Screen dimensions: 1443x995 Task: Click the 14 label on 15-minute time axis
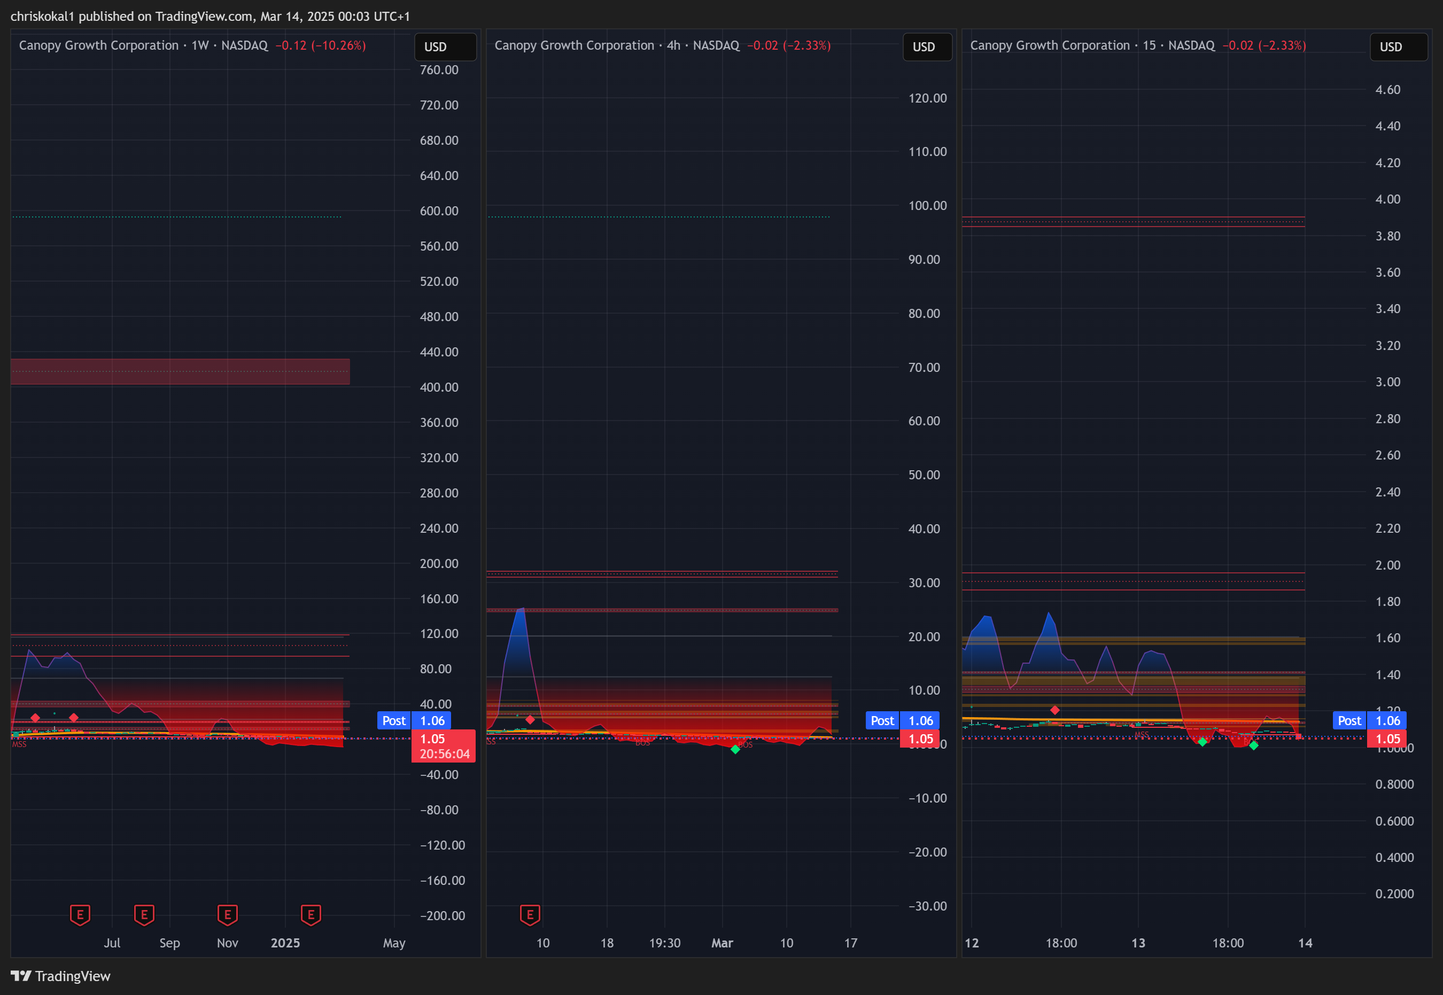(1305, 943)
